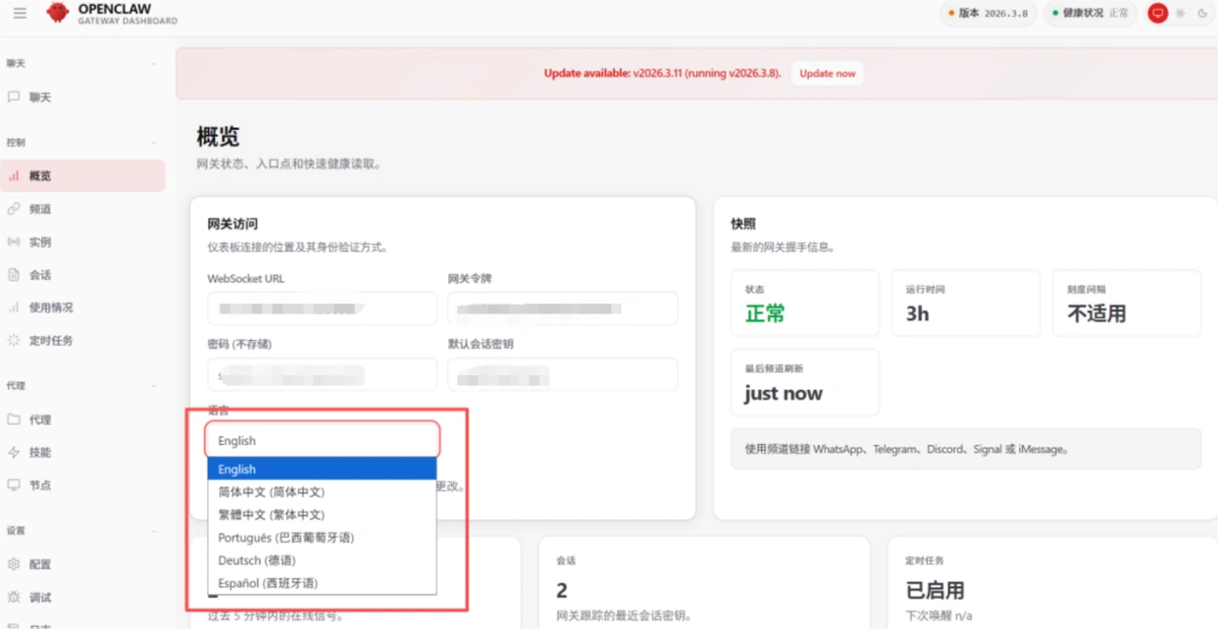This screenshot has height=629, width=1218.
Task: Click the Update now button
Action: tap(827, 73)
